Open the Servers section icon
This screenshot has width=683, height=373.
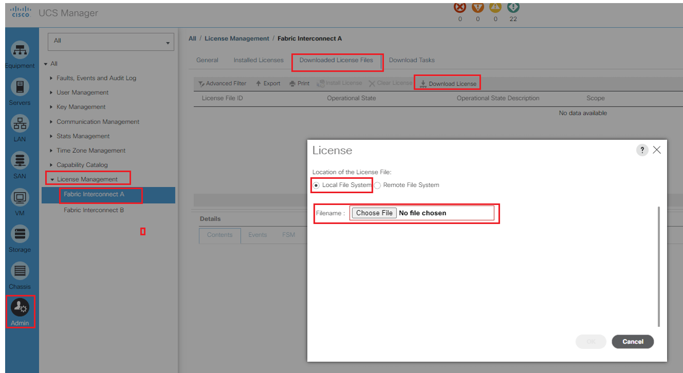20,87
